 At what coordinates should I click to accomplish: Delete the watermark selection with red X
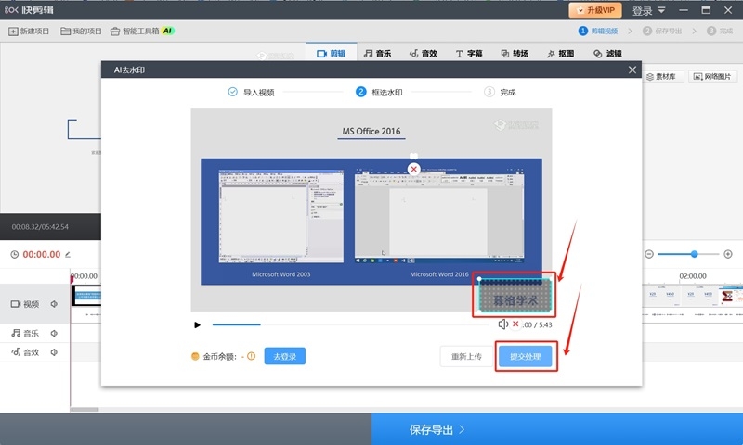click(x=413, y=169)
